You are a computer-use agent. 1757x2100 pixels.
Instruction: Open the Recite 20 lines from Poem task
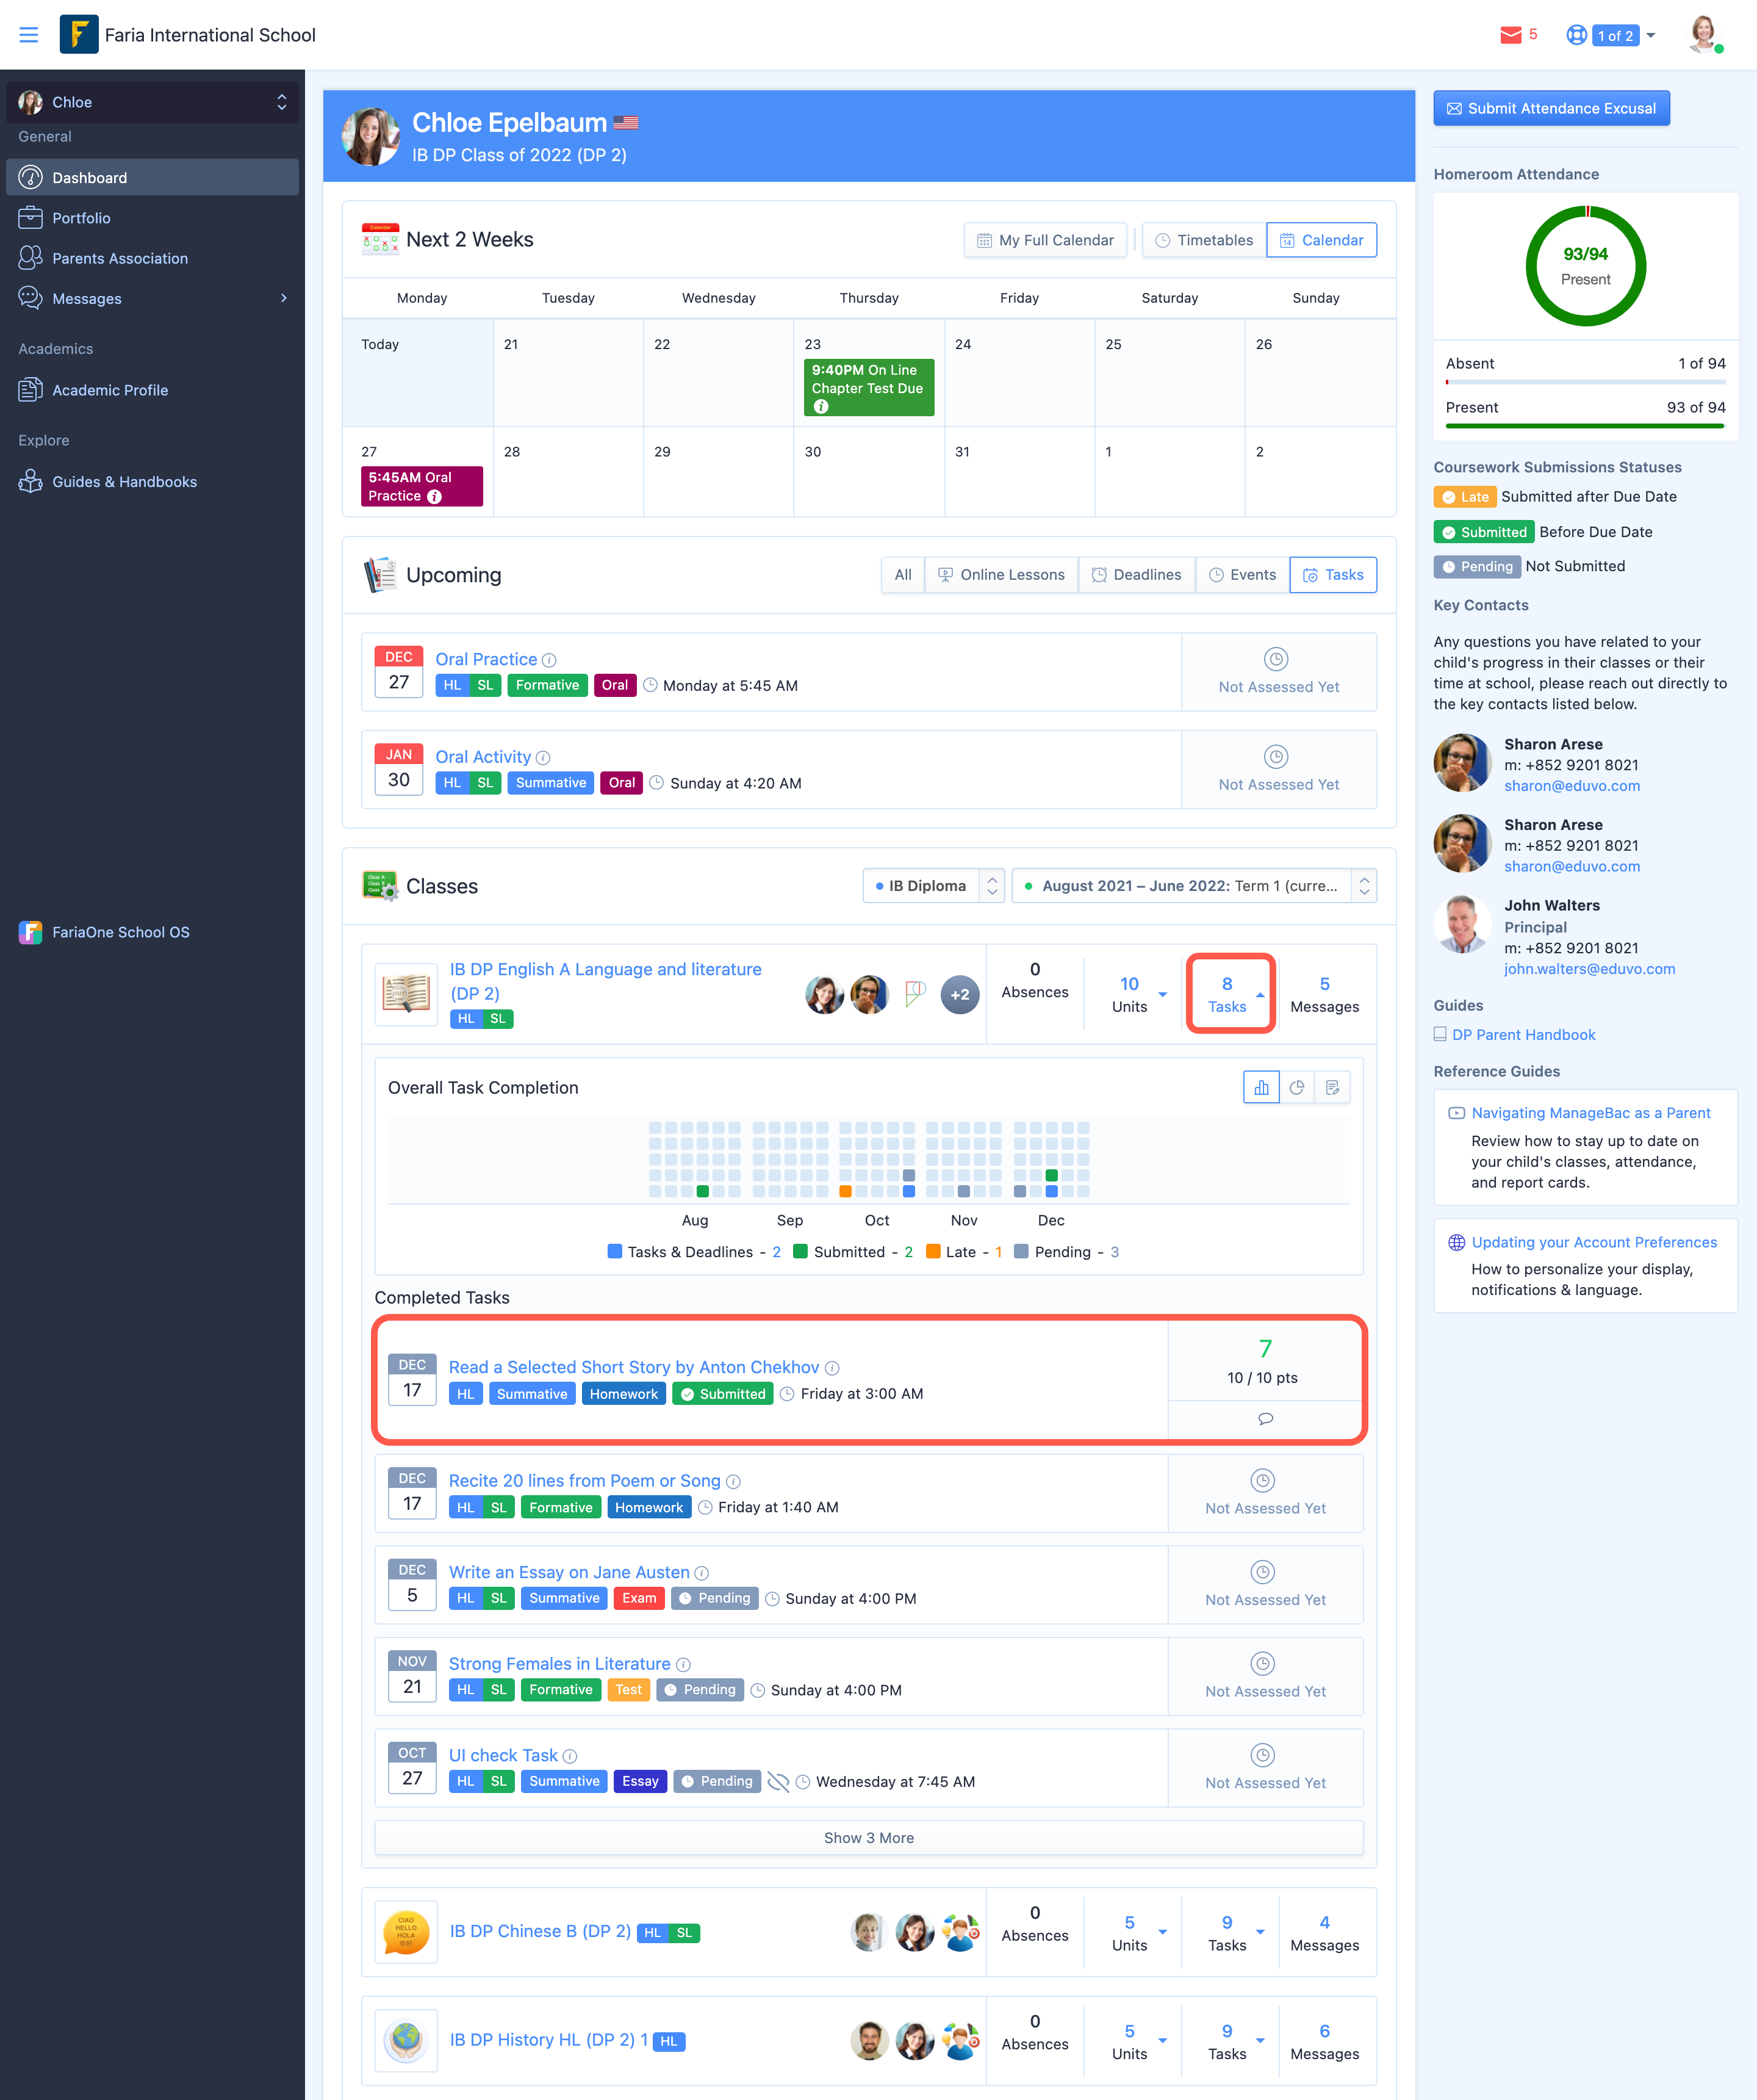pyautogui.click(x=584, y=1481)
